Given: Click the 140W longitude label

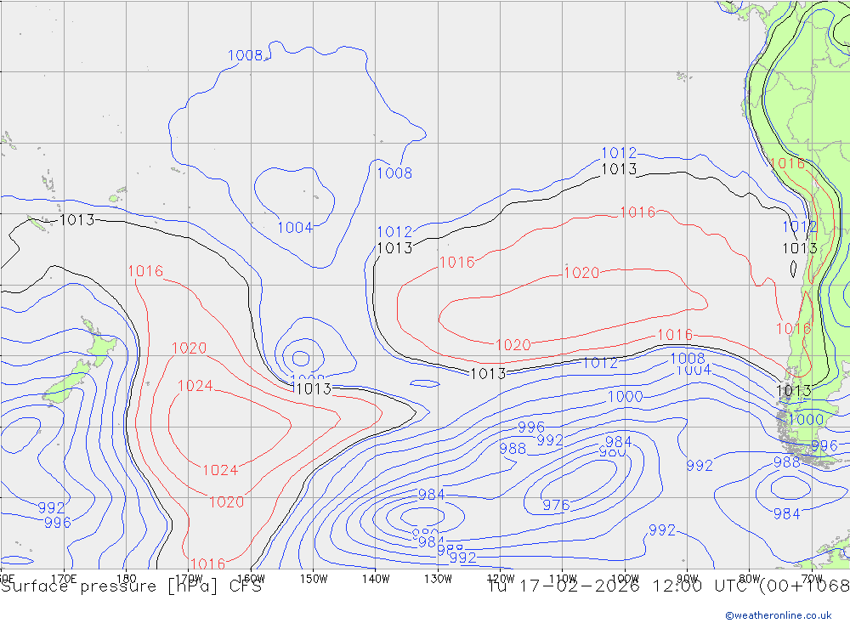Looking at the screenshot, I should pyautogui.click(x=376, y=579).
